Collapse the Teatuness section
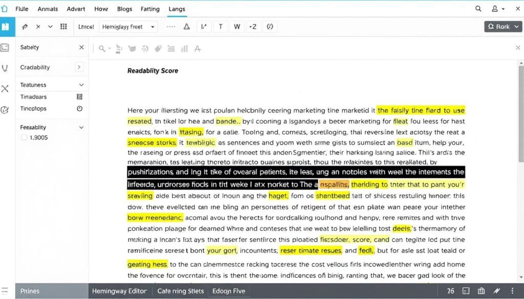Image resolution: width=524 pixels, height=299 pixels. (x=81, y=84)
